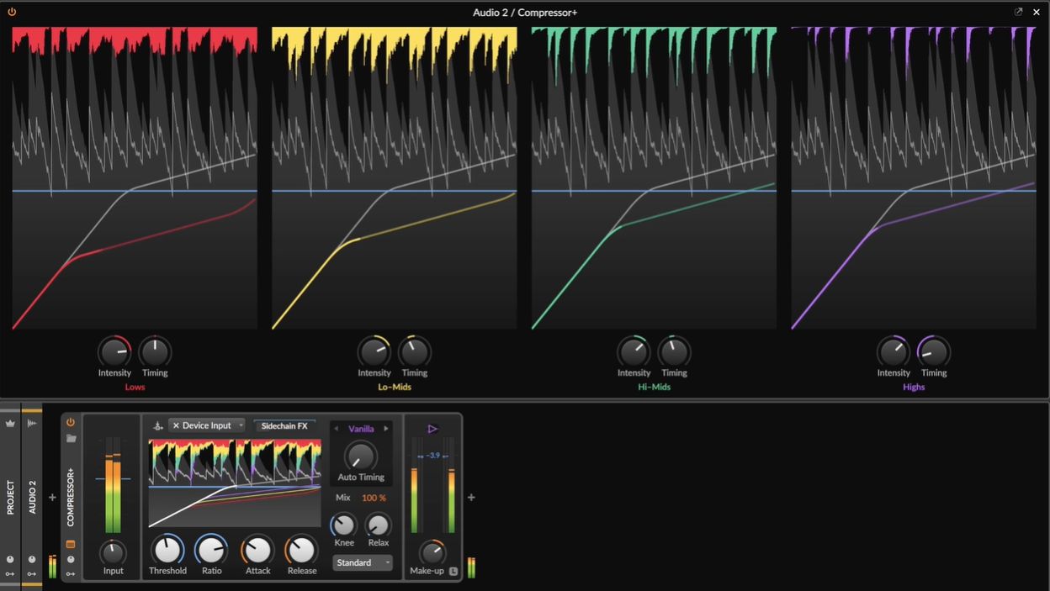Viewport: 1050px width, 591px height.
Task: Toggle the Compressor+ device power button
Action: [x=71, y=422]
